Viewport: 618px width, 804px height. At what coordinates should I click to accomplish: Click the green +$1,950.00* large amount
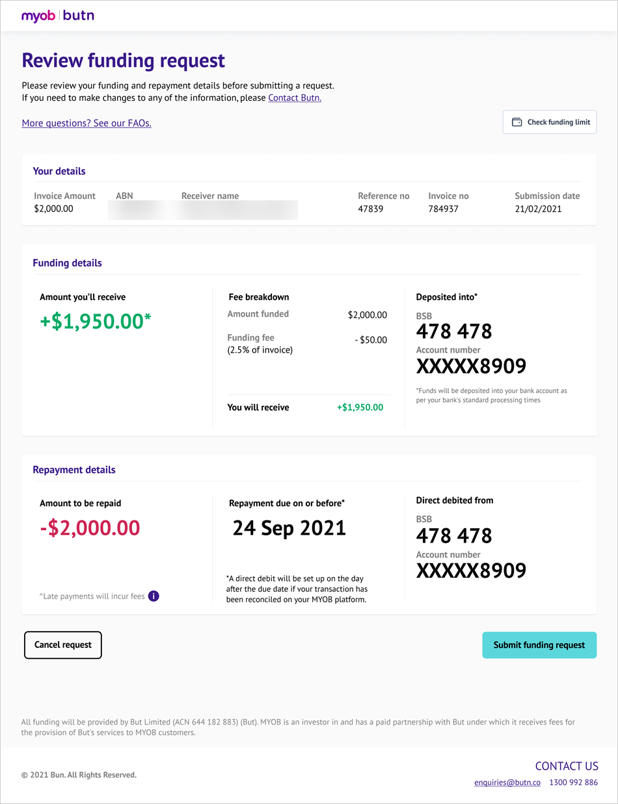pyautogui.click(x=96, y=322)
